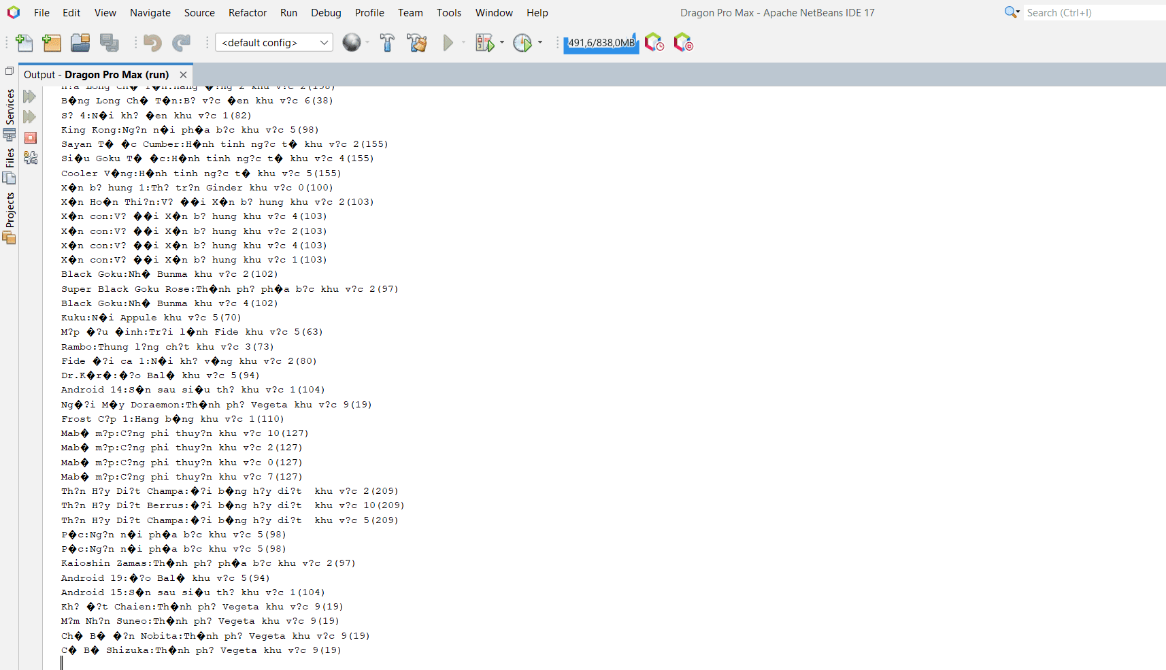
Task: Click the red Stop button in Output
Action: [x=30, y=137]
